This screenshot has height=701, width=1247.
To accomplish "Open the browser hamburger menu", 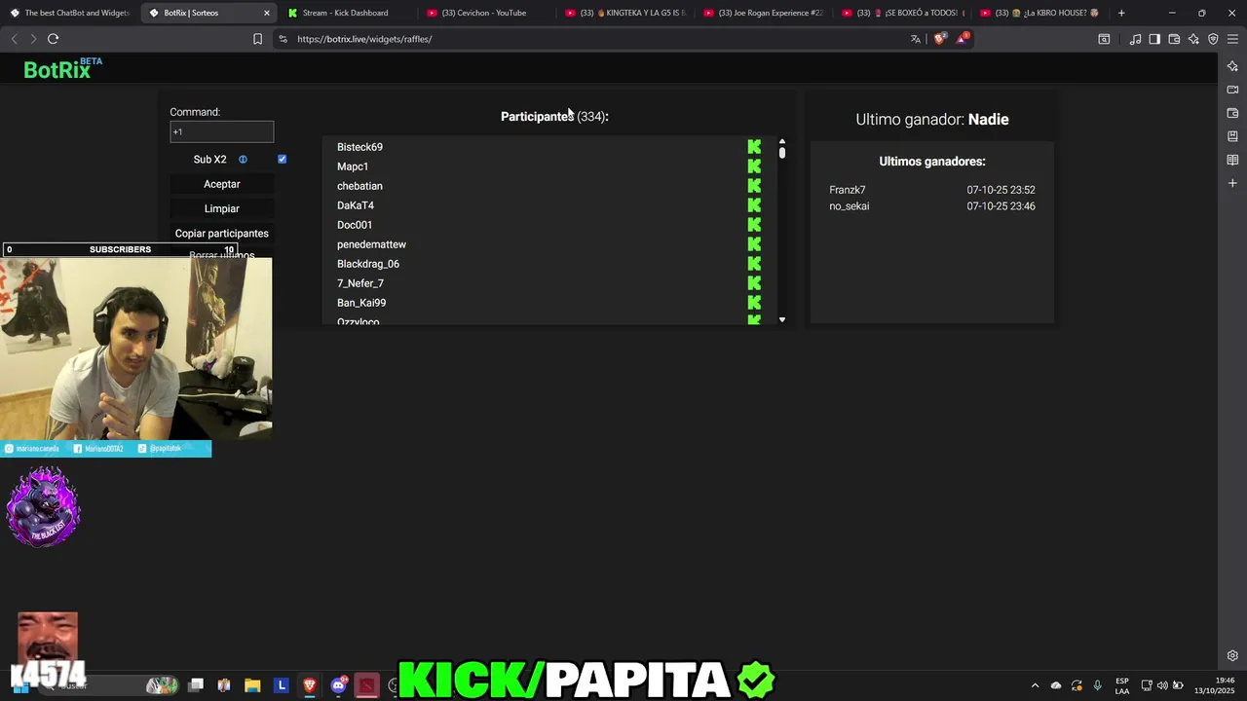I will click(1232, 39).
